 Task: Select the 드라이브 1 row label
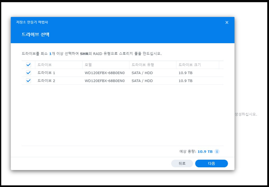click(46, 73)
